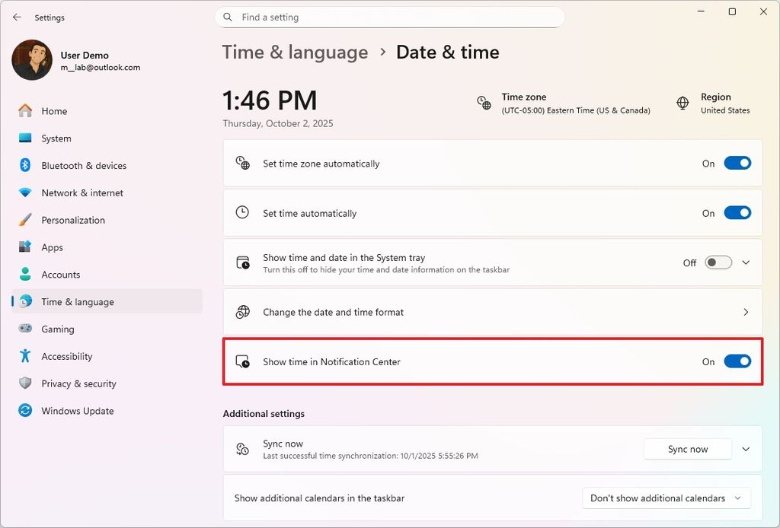Select Time & language in the sidebar
Viewport: 780px width, 528px height.
coord(77,301)
